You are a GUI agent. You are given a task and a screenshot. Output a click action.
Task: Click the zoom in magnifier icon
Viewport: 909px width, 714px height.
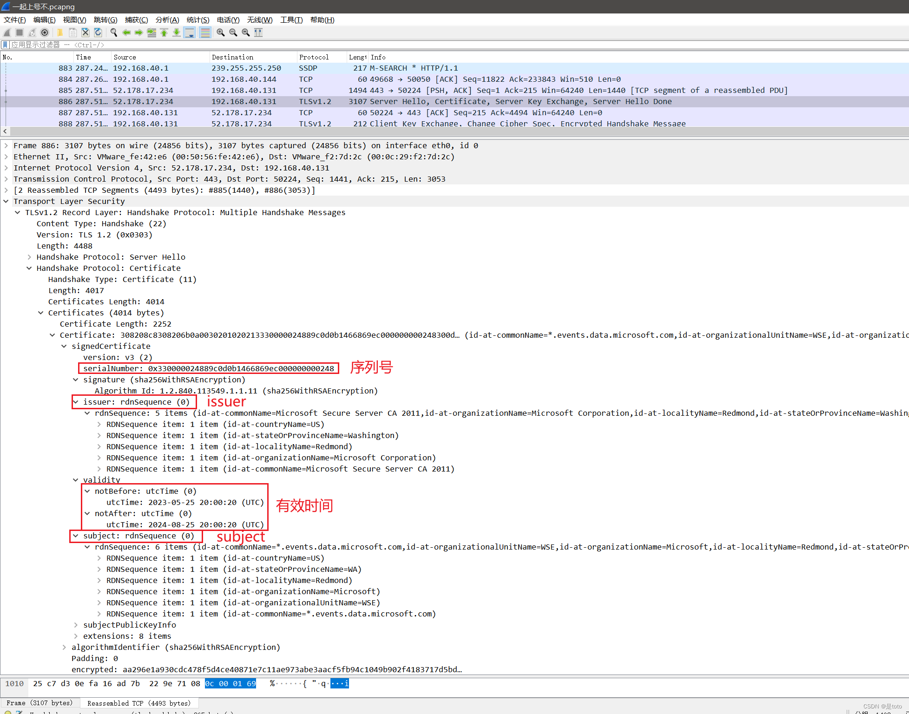(221, 33)
